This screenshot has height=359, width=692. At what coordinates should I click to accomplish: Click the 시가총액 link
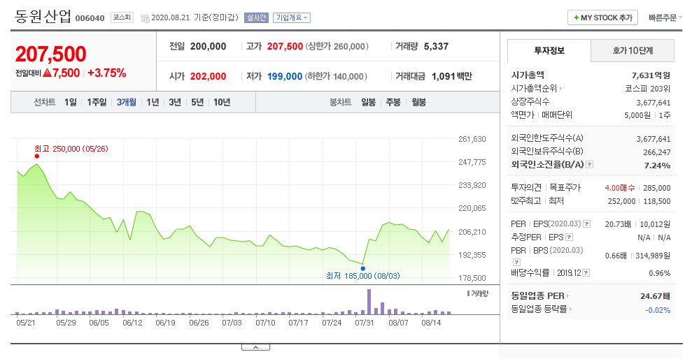[x=528, y=75]
